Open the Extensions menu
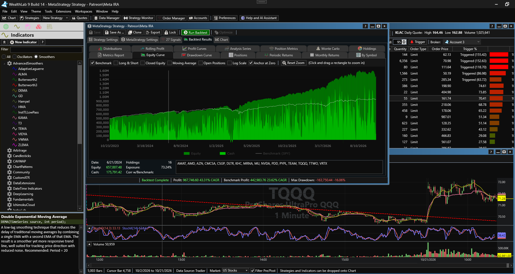The height and width of the screenshot is (274, 515). click(x=64, y=11)
